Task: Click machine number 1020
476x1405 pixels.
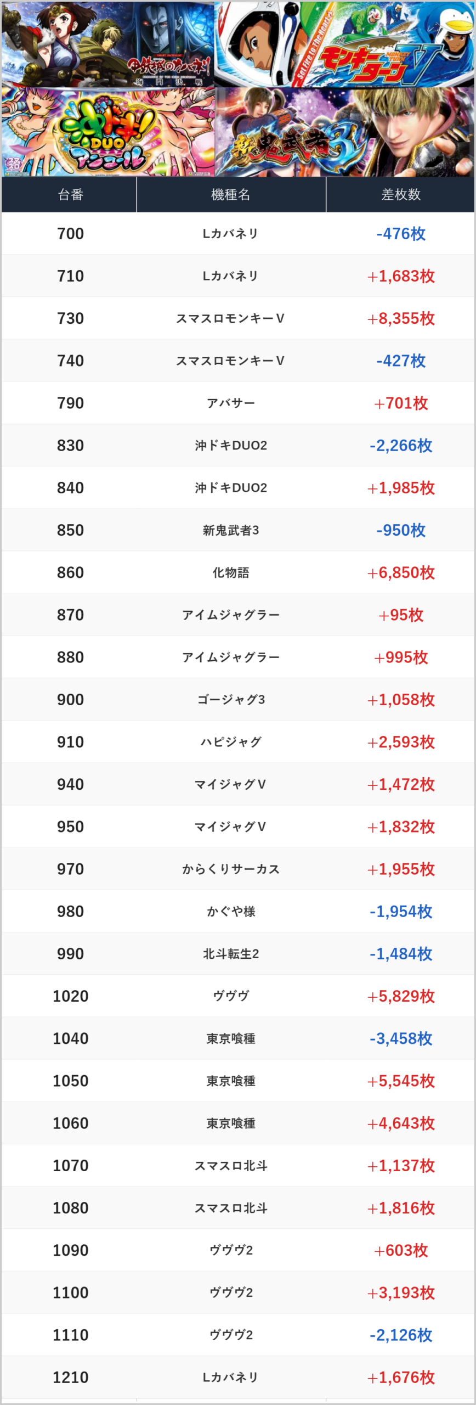Action: tap(70, 996)
